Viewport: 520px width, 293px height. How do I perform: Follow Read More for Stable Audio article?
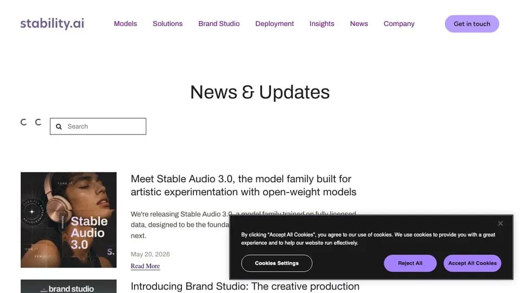[145, 266]
